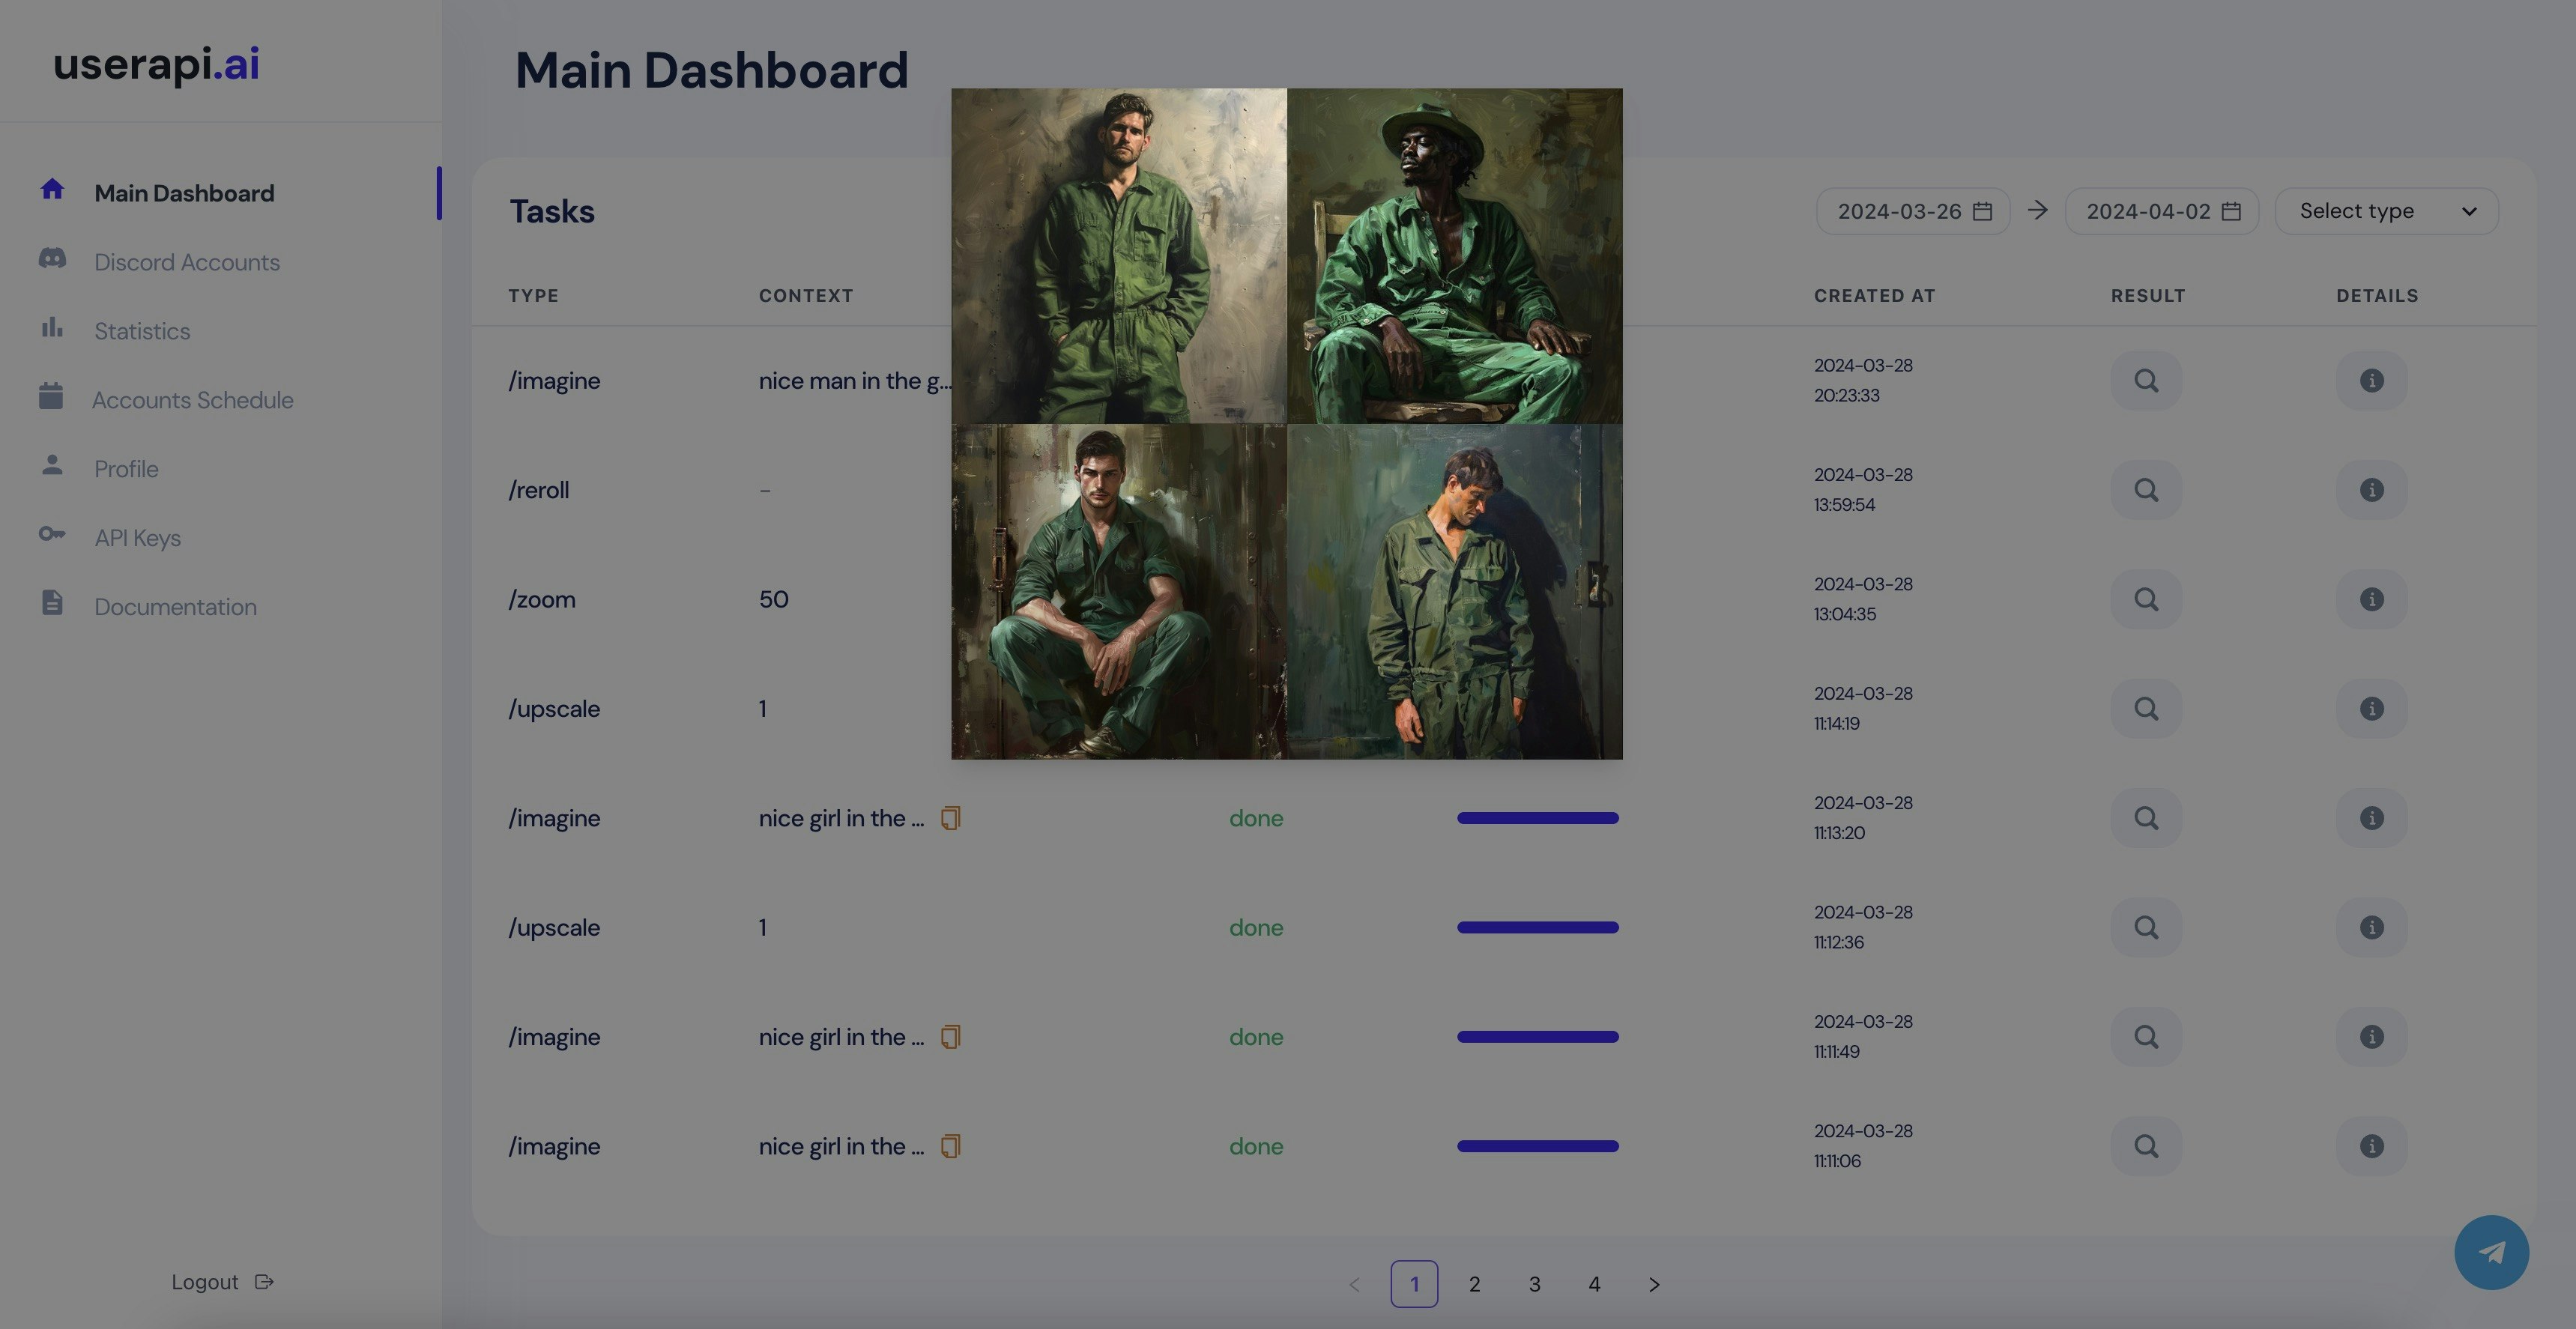Open info details for 11:11:06 task
The height and width of the screenshot is (1329, 2576).
pyautogui.click(x=2371, y=1146)
